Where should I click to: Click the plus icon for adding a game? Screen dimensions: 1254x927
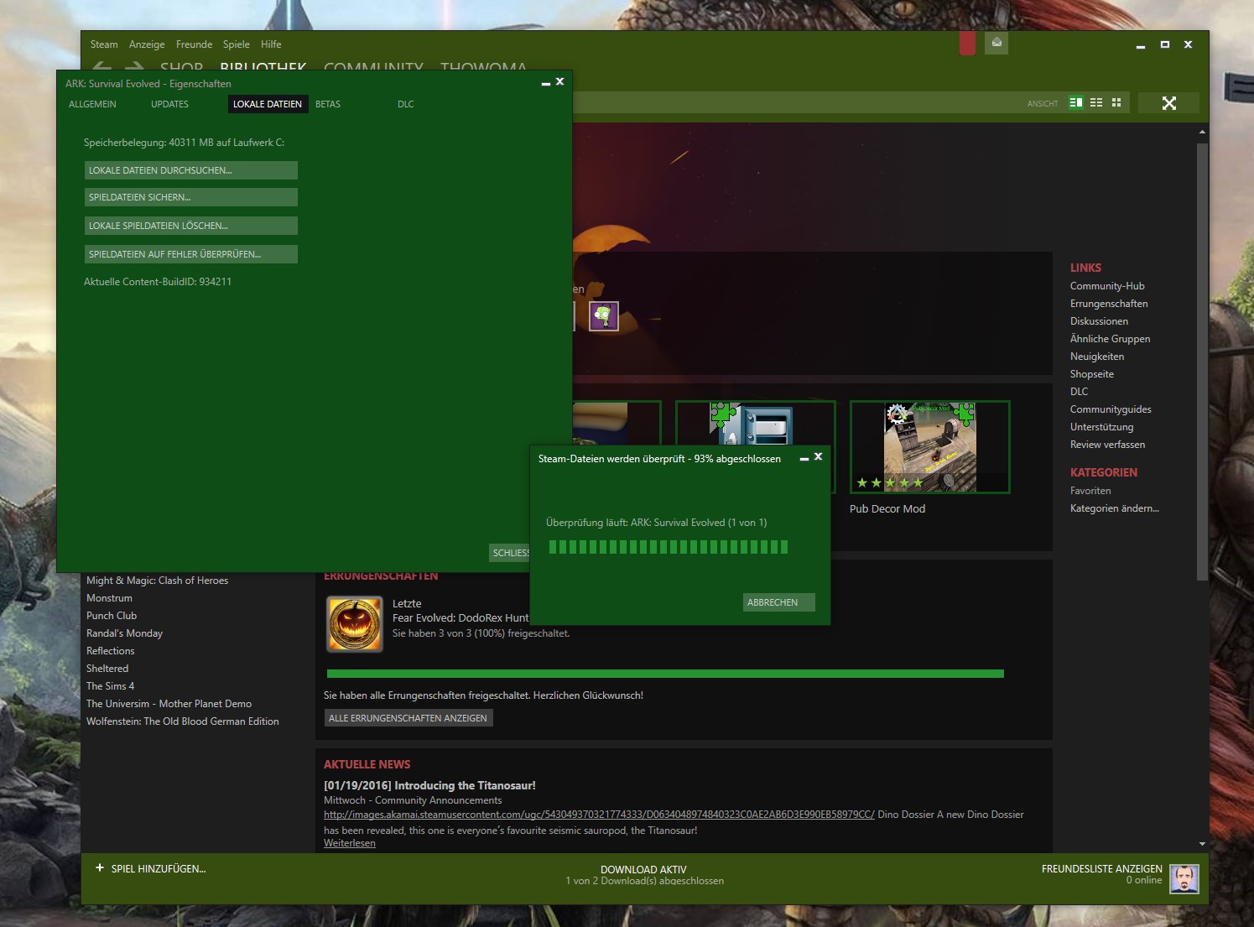[100, 868]
